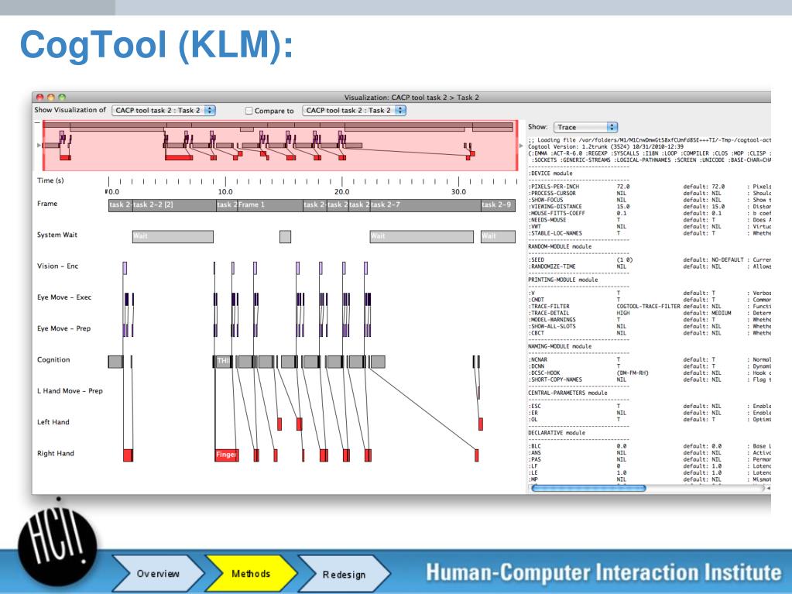This screenshot has width=792, height=594.
Task: Click left triangle arrow beside overview timeline
Action: pyautogui.click(x=39, y=146)
